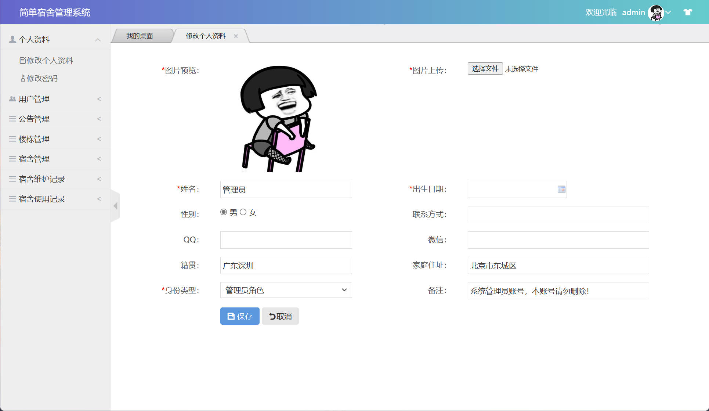This screenshot has width=709, height=411.
Task: Click the edit icon beside 修改个人资料
Action: (x=23, y=60)
